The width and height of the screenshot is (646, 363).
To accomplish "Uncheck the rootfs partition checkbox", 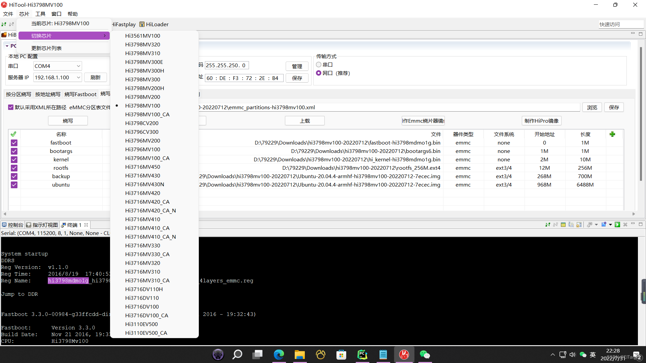I will coord(14,168).
